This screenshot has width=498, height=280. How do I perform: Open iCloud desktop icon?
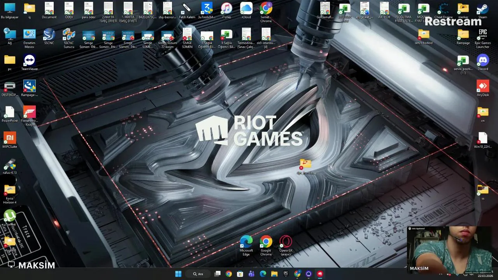246,10
